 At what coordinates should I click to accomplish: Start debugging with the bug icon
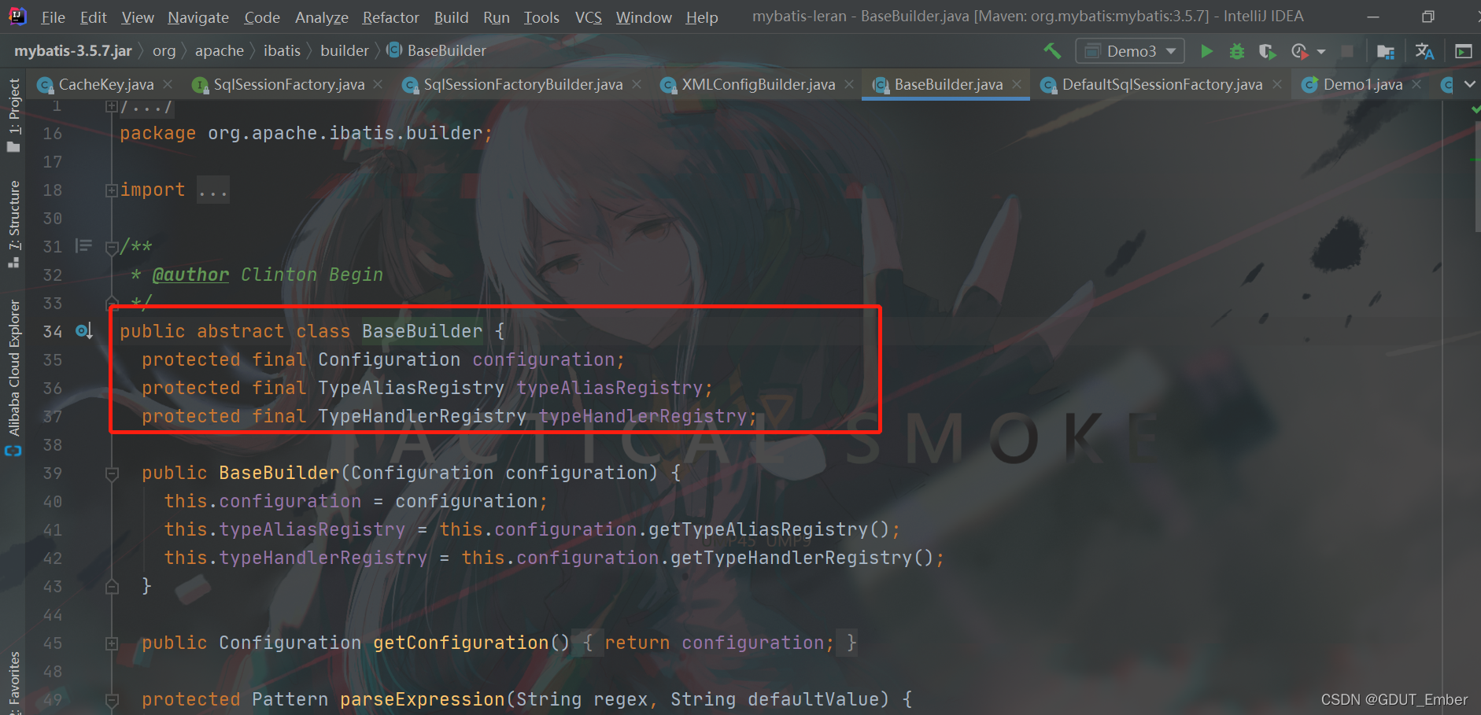[1237, 51]
